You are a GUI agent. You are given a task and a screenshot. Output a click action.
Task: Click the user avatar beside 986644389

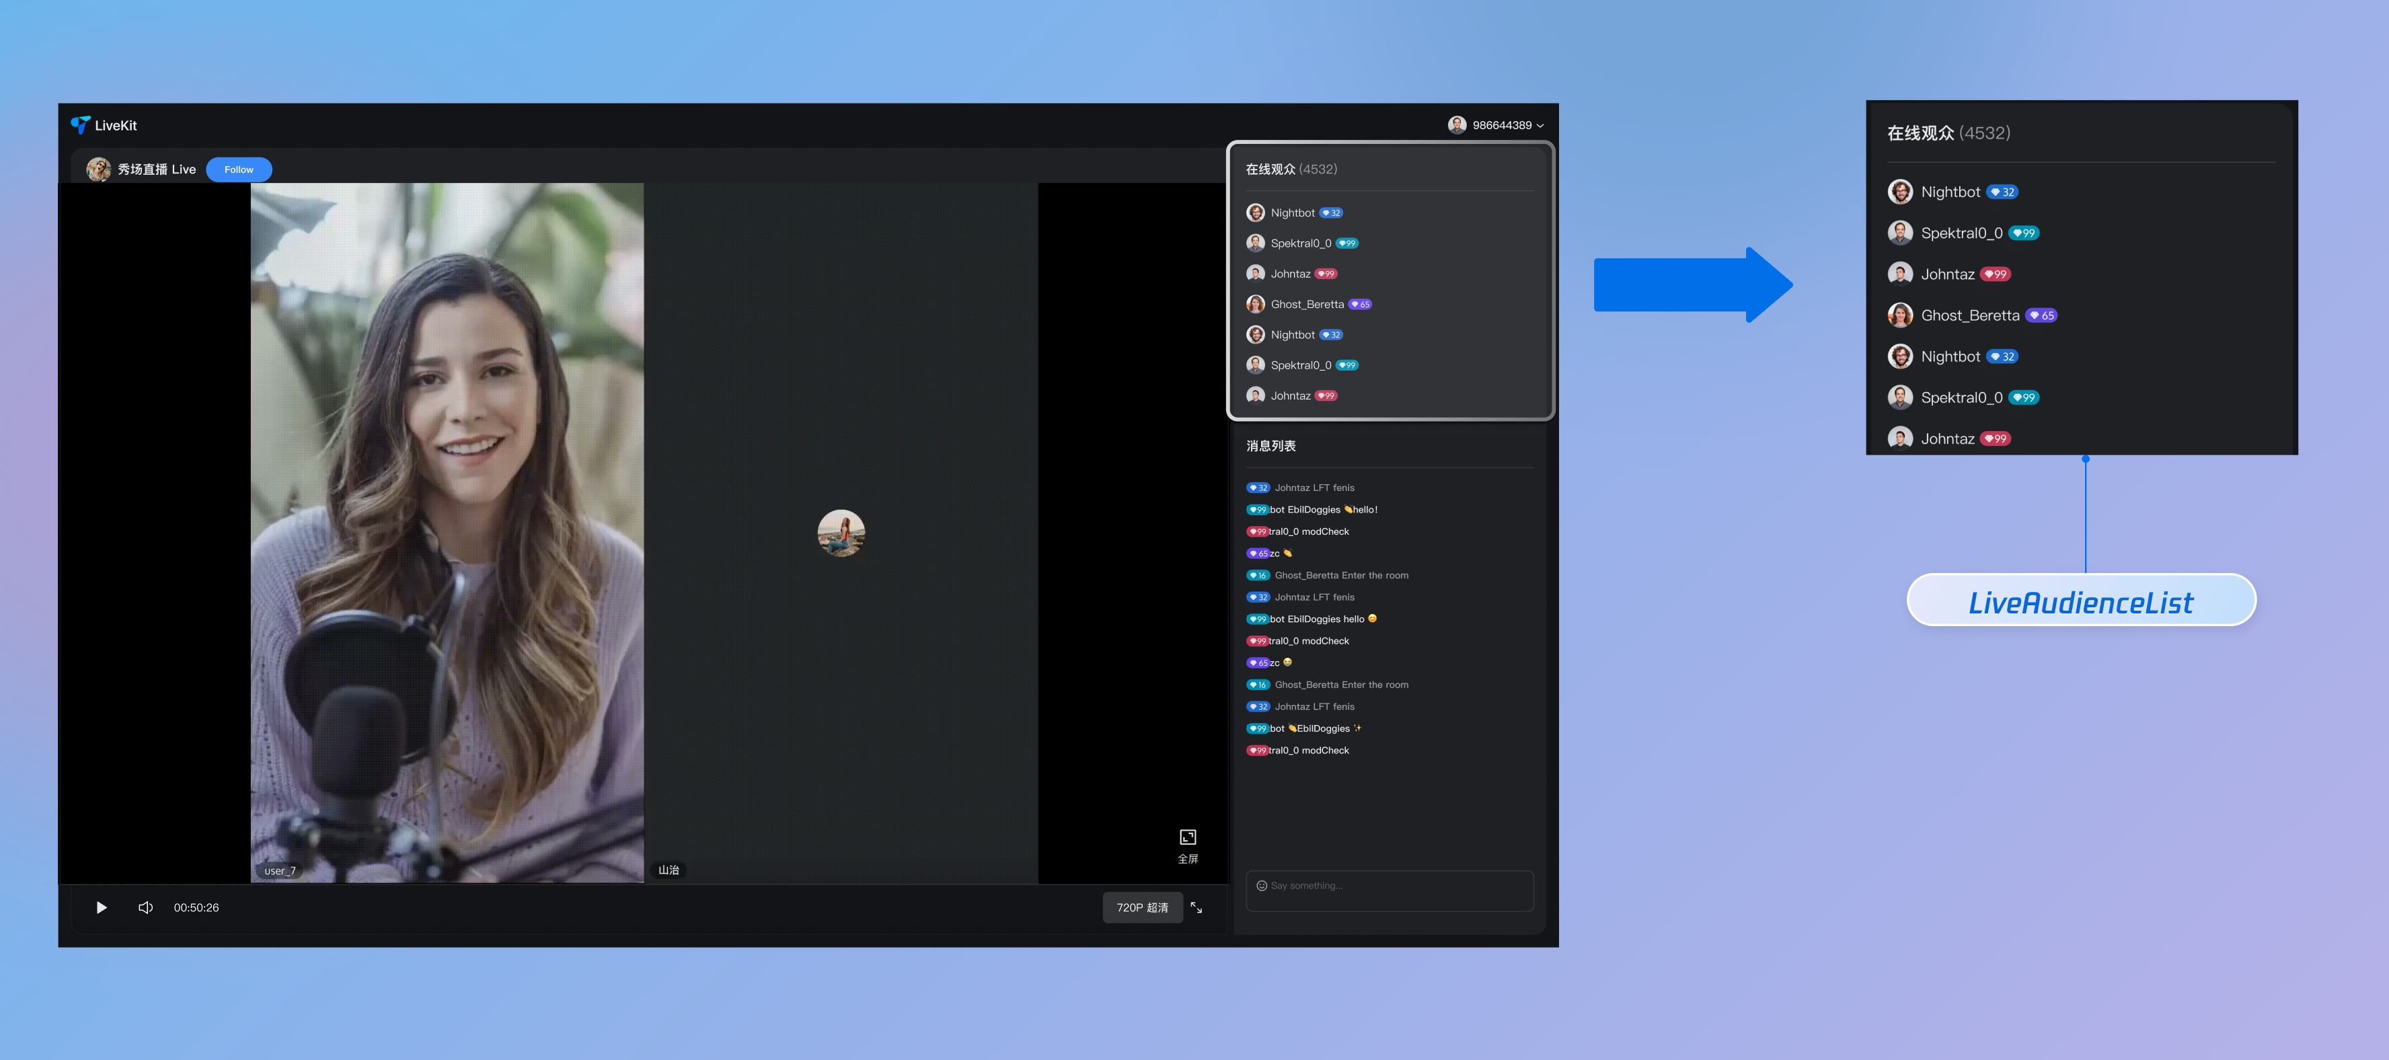click(x=1457, y=125)
